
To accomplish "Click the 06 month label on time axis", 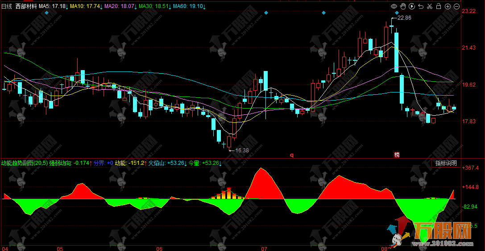I will tap(160, 248).
